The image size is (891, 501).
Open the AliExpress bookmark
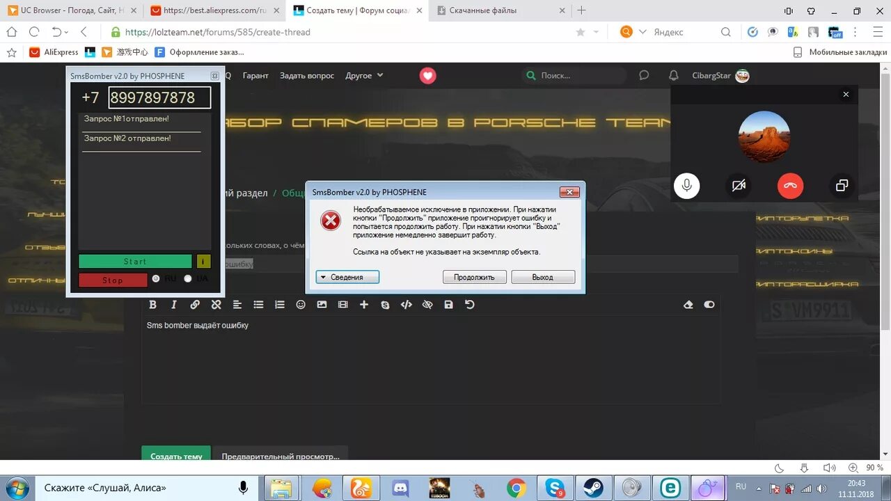(54, 52)
